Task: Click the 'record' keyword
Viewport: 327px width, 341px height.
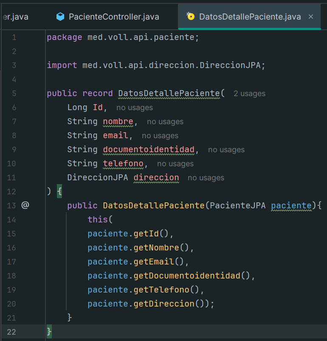Action: click(x=98, y=94)
